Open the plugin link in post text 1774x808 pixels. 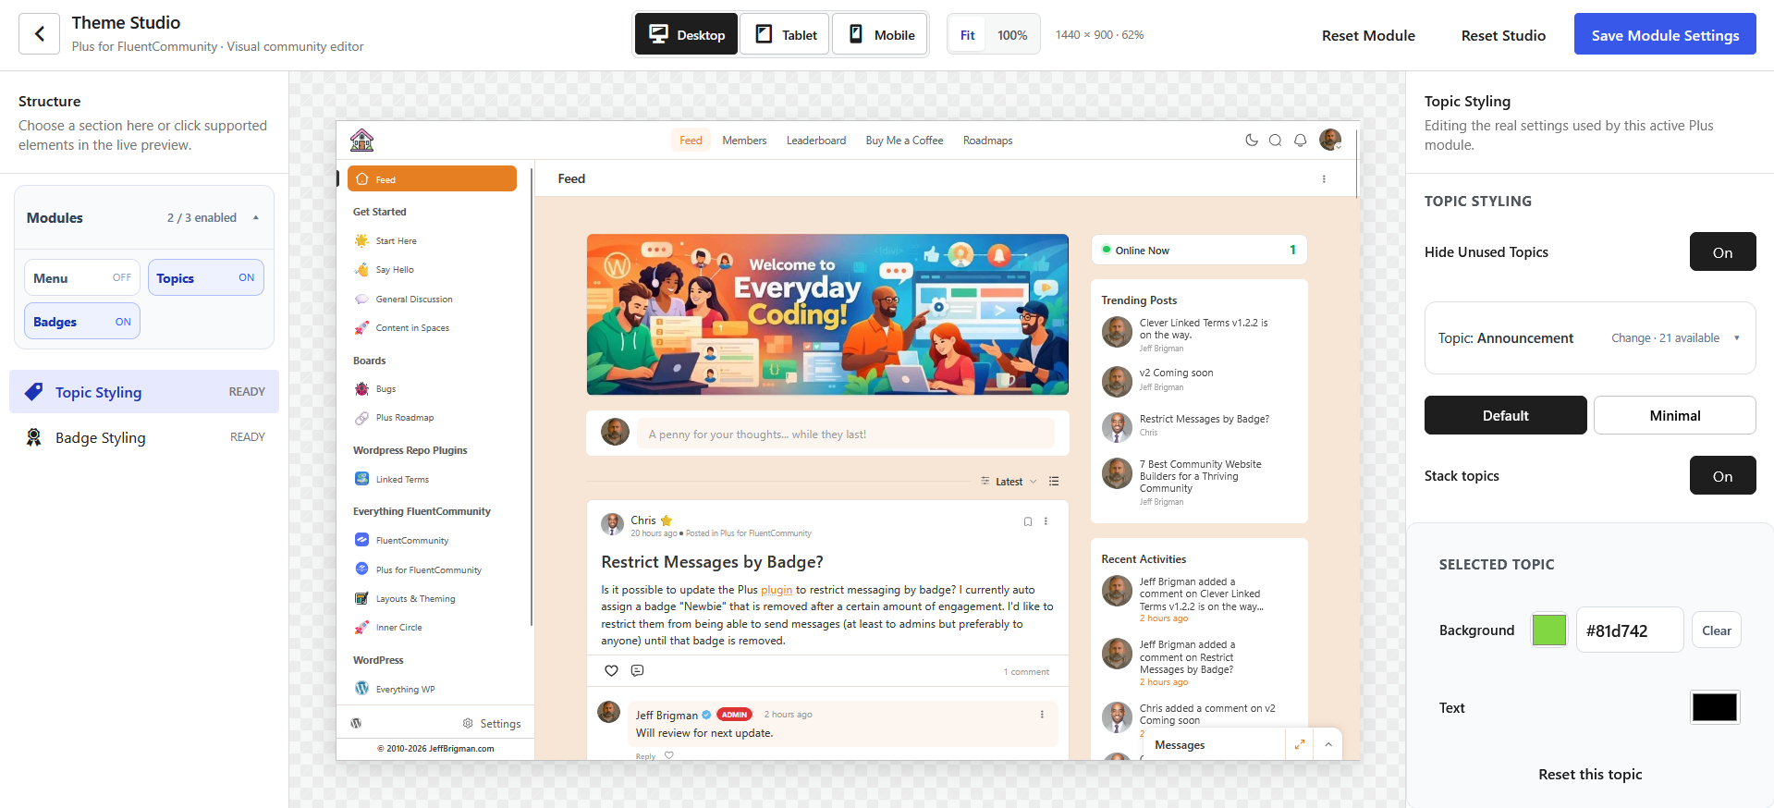(x=777, y=590)
